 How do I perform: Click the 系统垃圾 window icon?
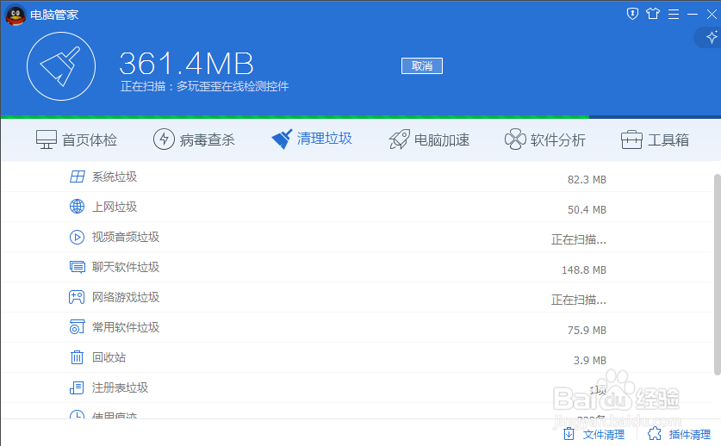tap(78, 177)
